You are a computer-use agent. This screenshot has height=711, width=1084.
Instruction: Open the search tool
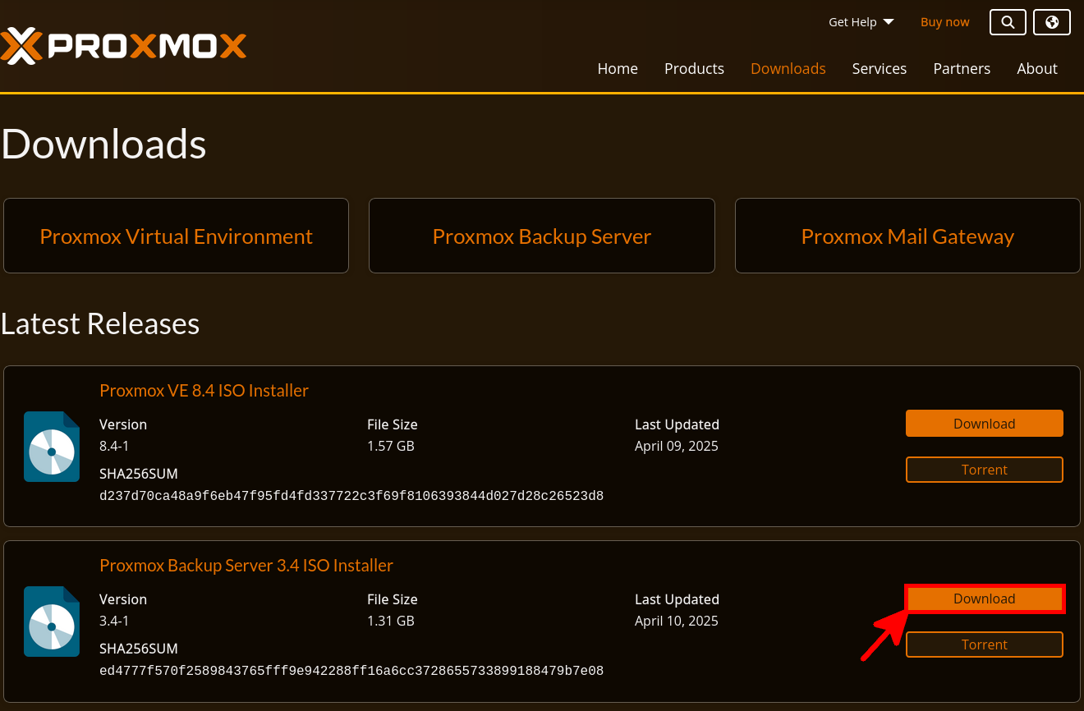(x=1008, y=22)
